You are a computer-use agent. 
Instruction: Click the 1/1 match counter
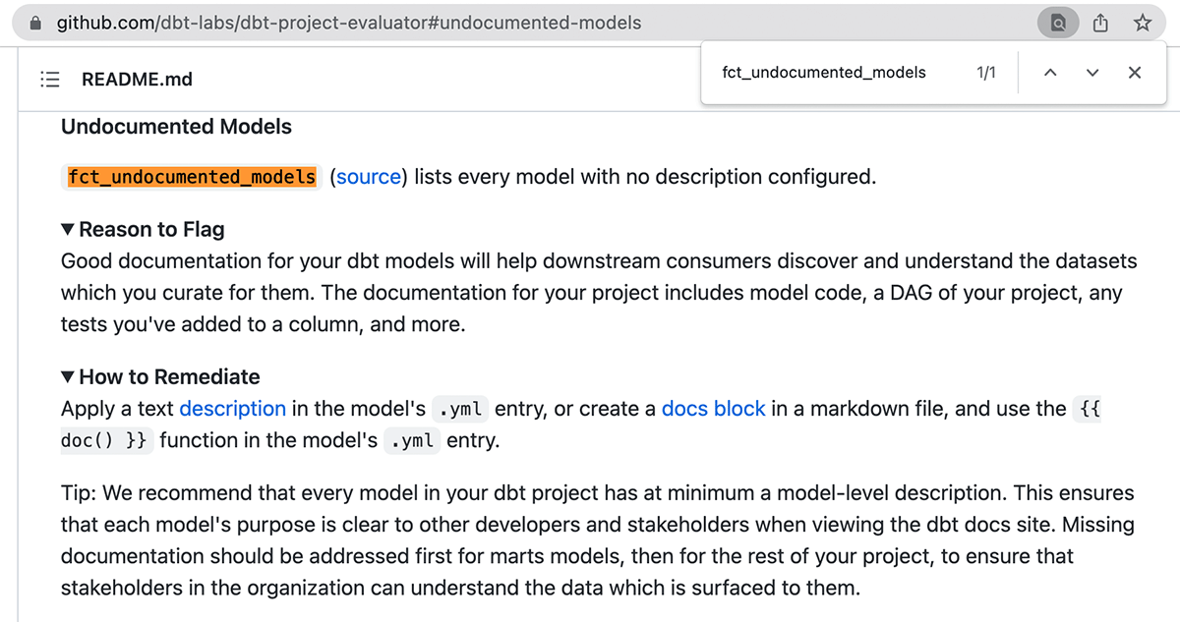coord(986,73)
